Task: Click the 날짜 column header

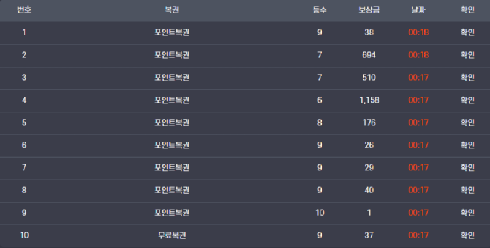Action: tap(418, 10)
